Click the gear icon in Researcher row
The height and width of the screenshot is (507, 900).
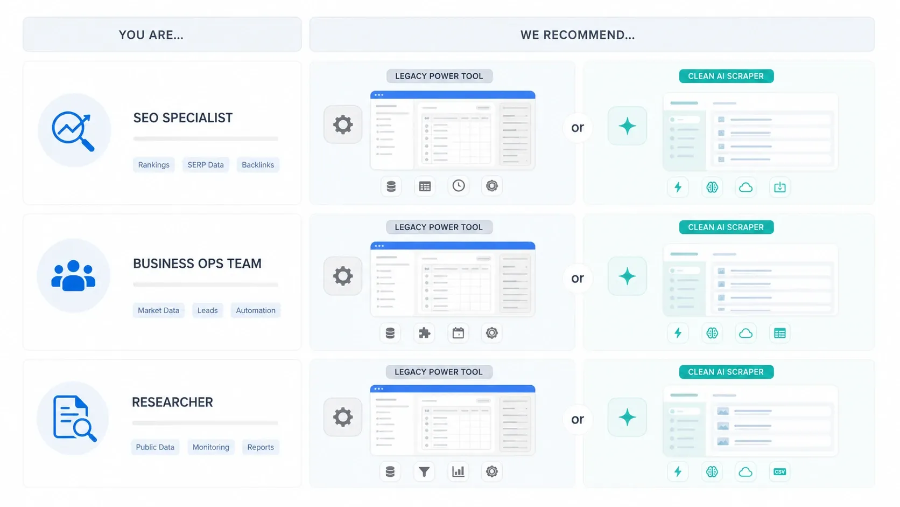[343, 417]
